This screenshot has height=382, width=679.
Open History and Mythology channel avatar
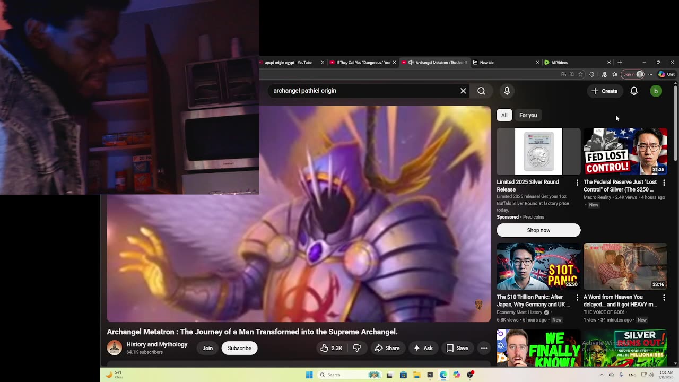click(x=114, y=348)
